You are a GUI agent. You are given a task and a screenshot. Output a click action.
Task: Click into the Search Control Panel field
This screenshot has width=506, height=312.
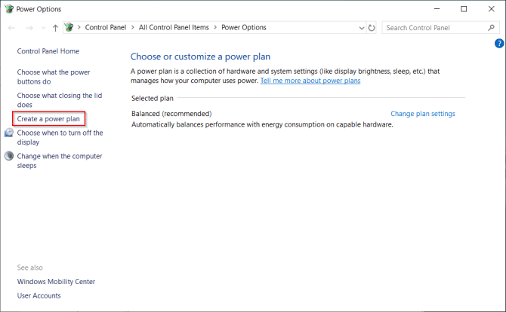pyautogui.click(x=433, y=28)
